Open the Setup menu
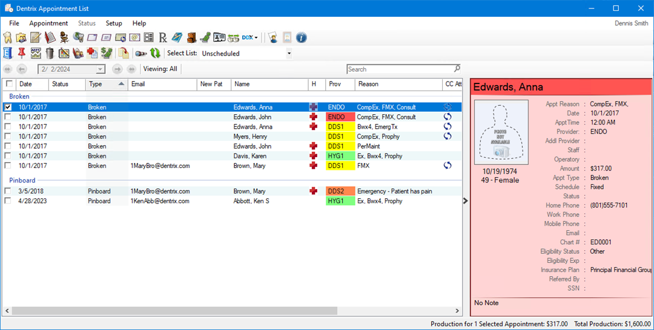This screenshot has width=654, height=330. point(114,24)
